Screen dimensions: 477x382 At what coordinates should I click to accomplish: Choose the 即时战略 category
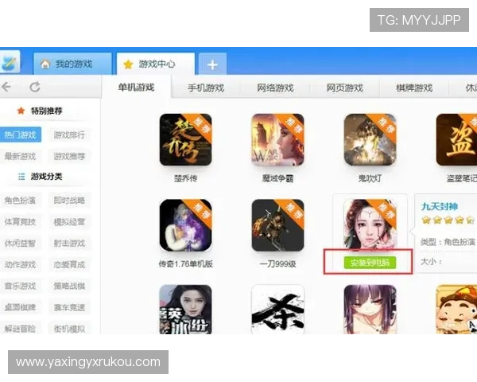coord(69,201)
